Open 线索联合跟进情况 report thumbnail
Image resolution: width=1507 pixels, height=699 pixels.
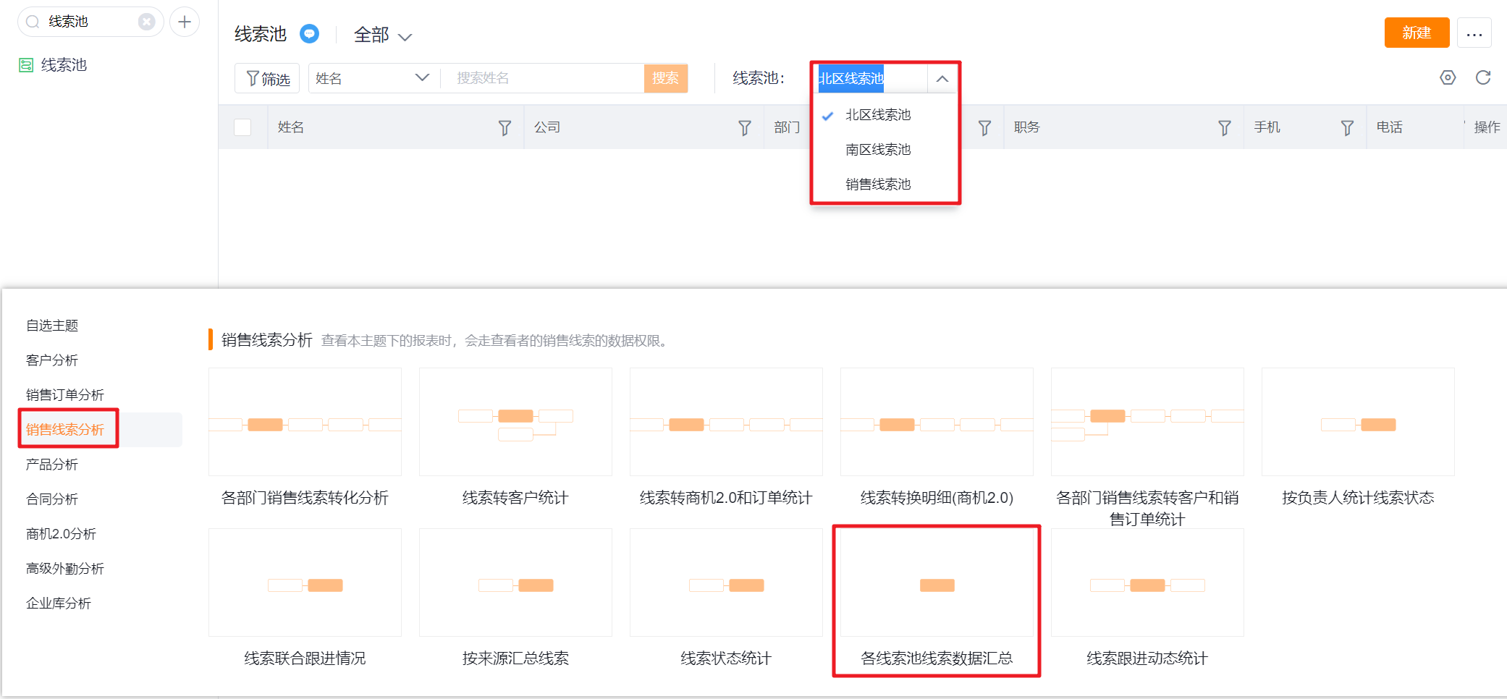click(x=305, y=582)
